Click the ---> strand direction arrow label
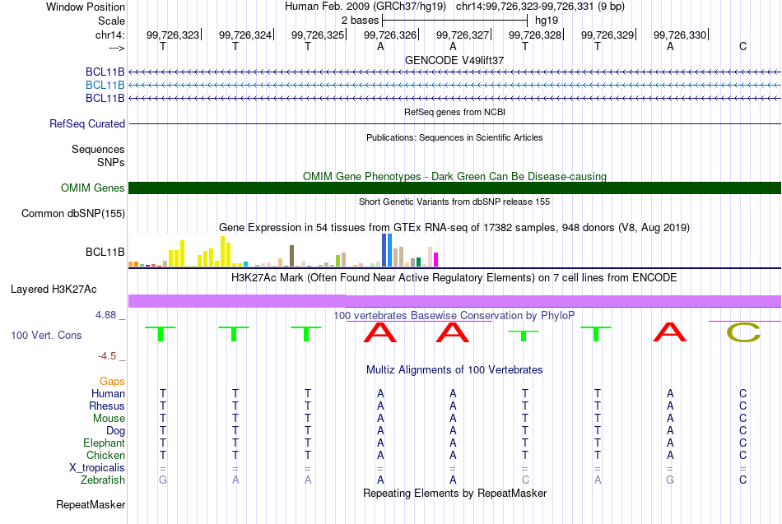This screenshot has height=524, width=782. pyautogui.click(x=117, y=48)
